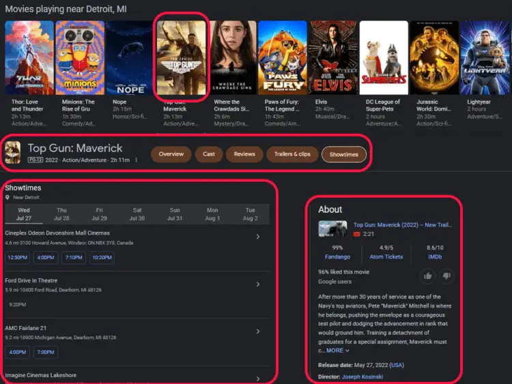Book the 10:20PM Cineplex showtime
Image resolution: width=512 pixels, height=384 pixels.
pyautogui.click(x=102, y=257)
